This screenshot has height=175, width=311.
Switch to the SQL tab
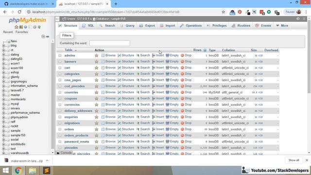(x=88, y=26)
